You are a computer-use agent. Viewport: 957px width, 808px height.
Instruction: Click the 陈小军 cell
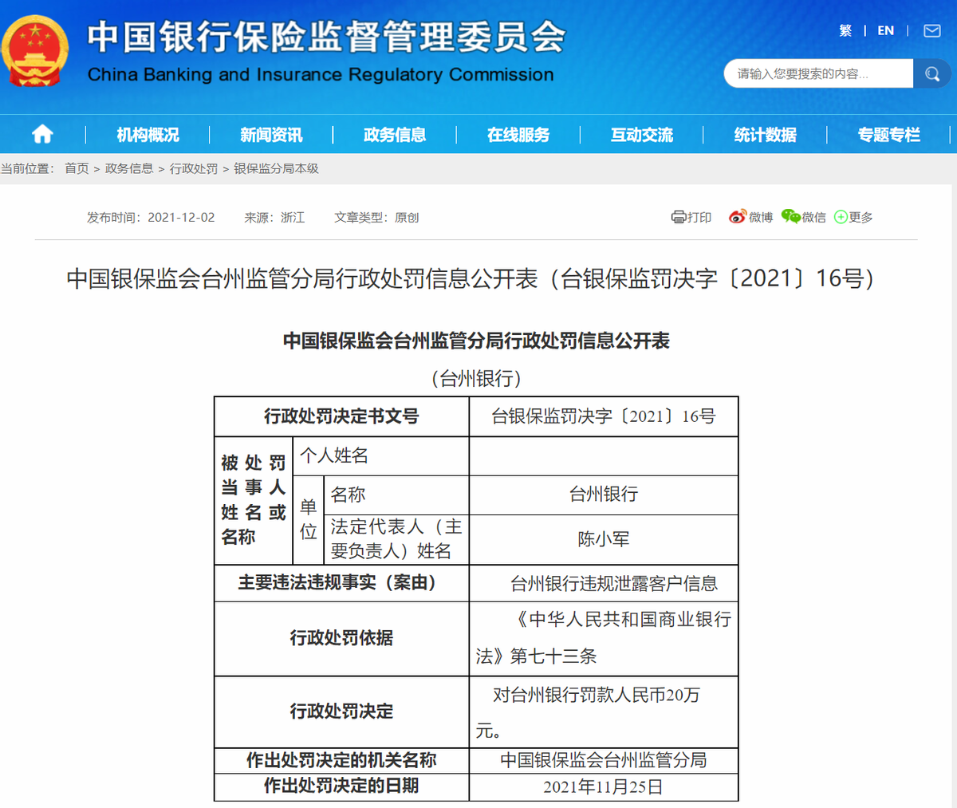[604, 539]
